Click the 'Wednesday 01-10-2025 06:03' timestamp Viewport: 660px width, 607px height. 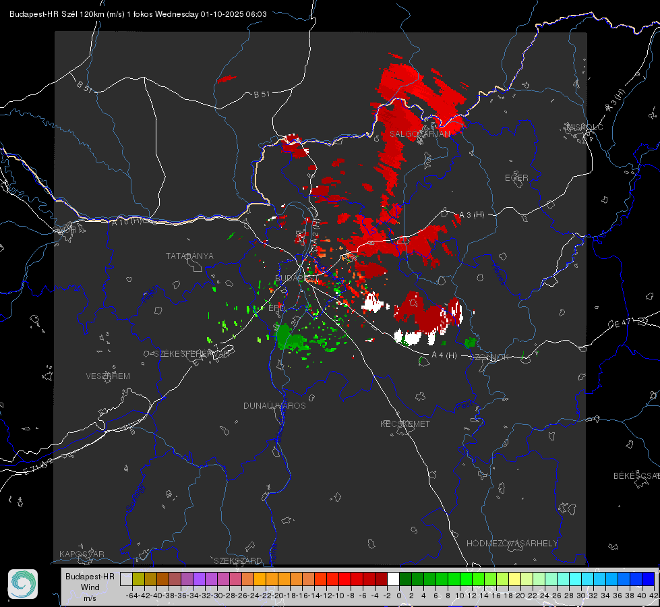[211, 14]
